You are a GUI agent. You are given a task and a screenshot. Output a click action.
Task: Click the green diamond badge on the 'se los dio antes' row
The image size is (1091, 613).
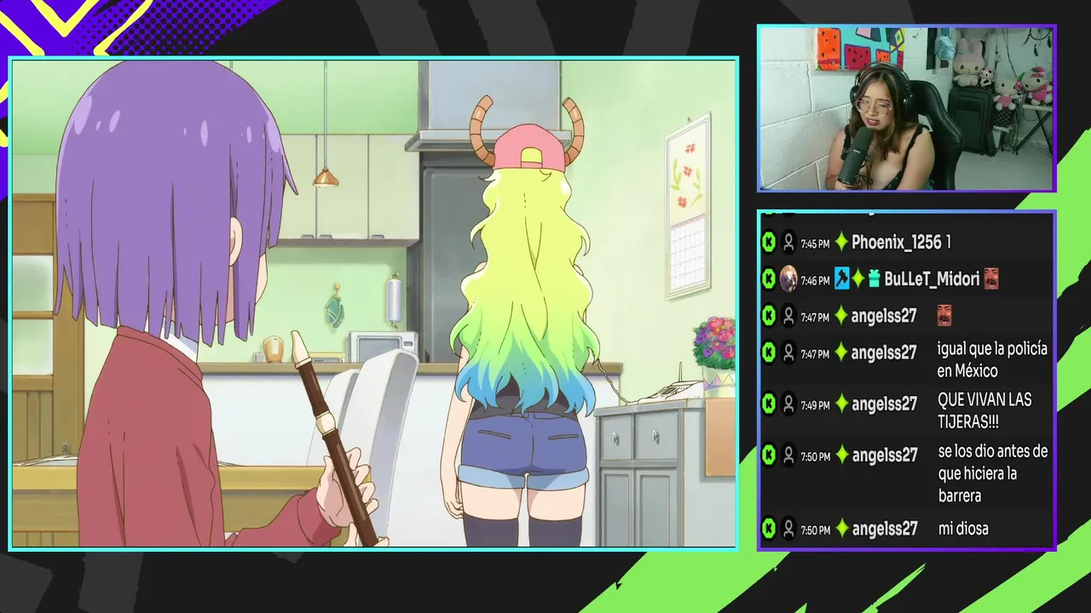click(x=841, y=455)
